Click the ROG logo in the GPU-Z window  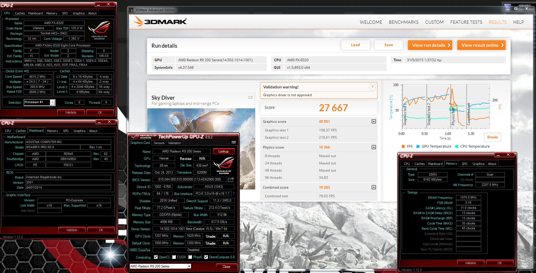(224, 166)
